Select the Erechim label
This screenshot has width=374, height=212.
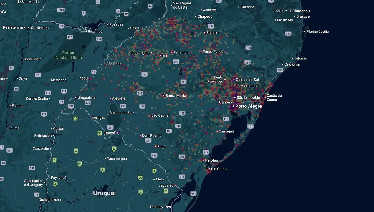coord(213,33)
